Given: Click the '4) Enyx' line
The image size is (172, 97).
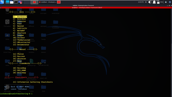Looking at the screenshot, I should point(17,23).
